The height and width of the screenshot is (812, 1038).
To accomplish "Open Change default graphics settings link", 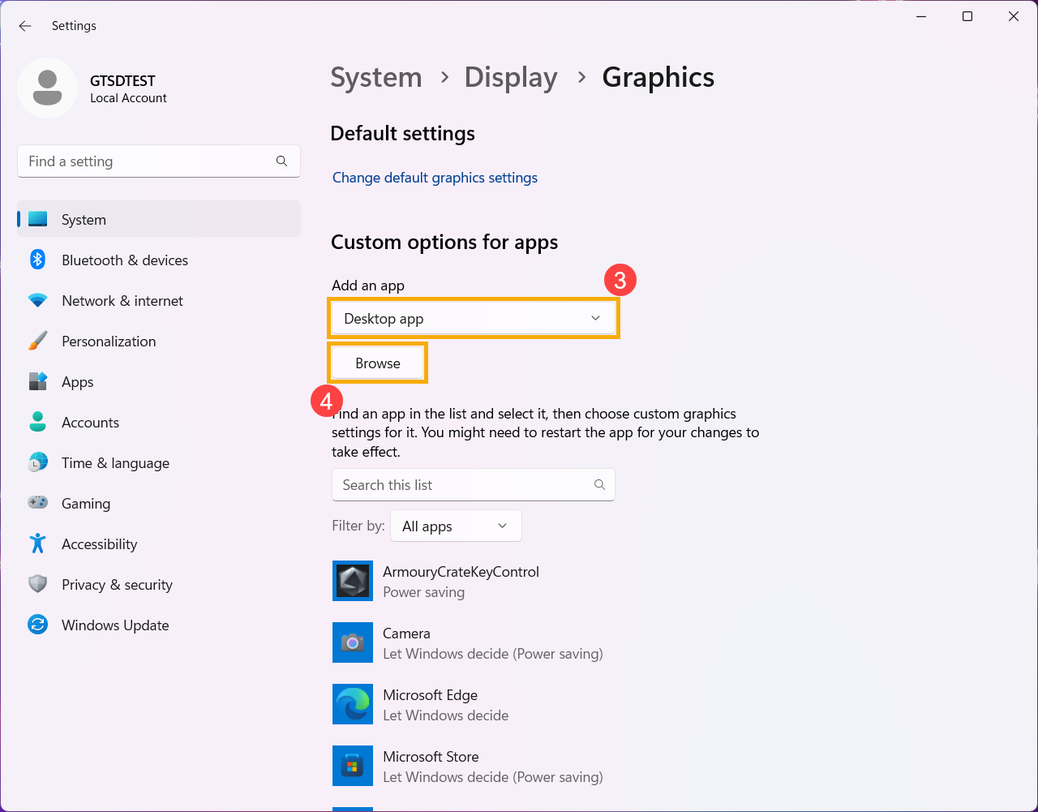I will tap(435, 178).
